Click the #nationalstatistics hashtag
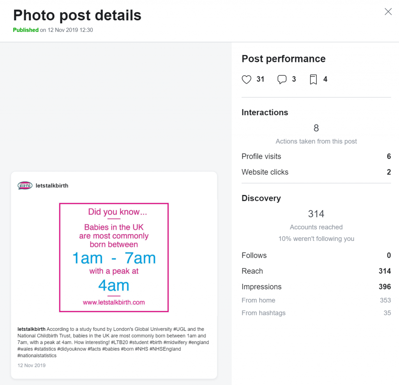The width and height of the screenshot is (399, 385). (37, 355)
